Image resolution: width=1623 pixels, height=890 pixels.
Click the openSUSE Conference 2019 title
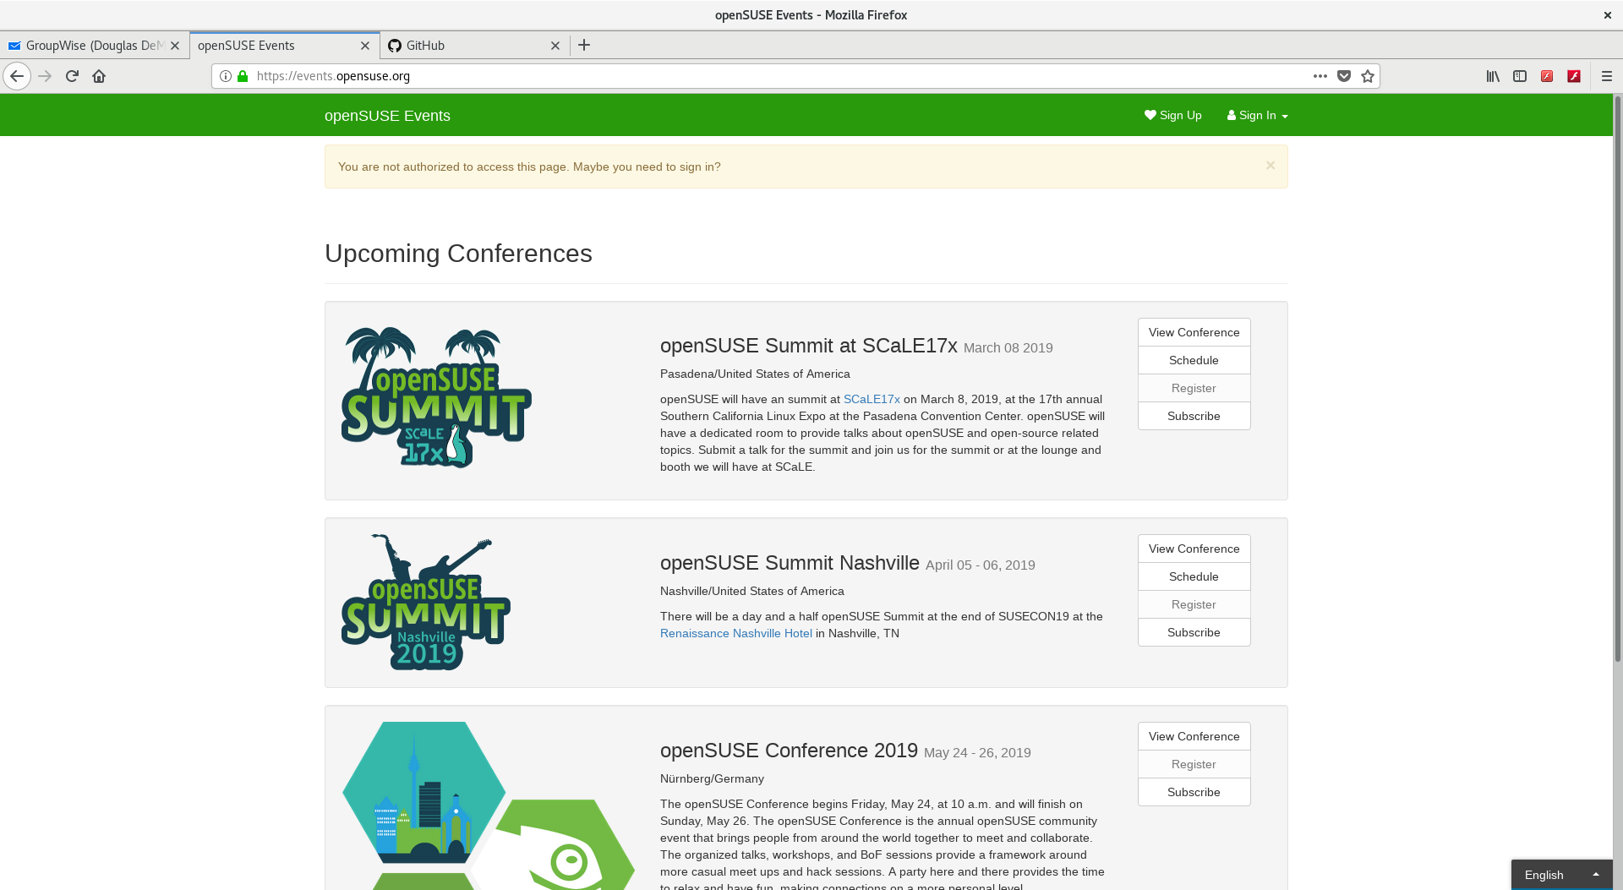(789, 751)
